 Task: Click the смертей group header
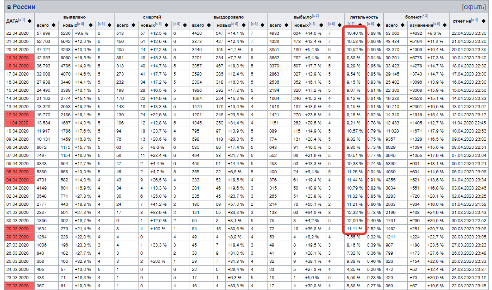[152, 17]
